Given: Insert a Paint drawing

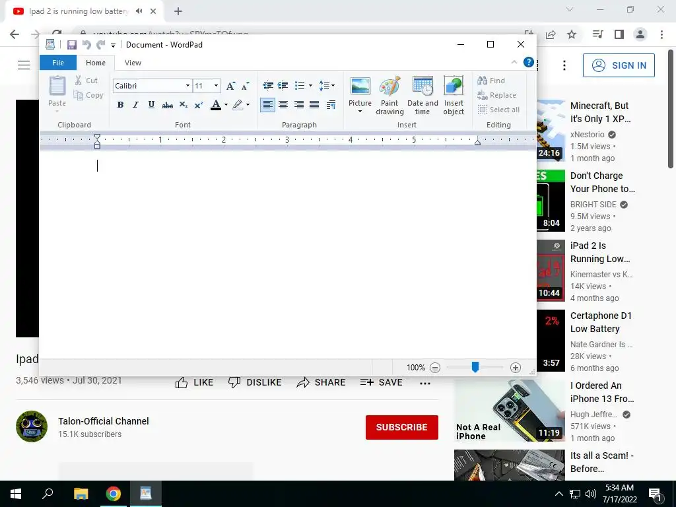Looking at the screenshot, I should click(389, 96).
